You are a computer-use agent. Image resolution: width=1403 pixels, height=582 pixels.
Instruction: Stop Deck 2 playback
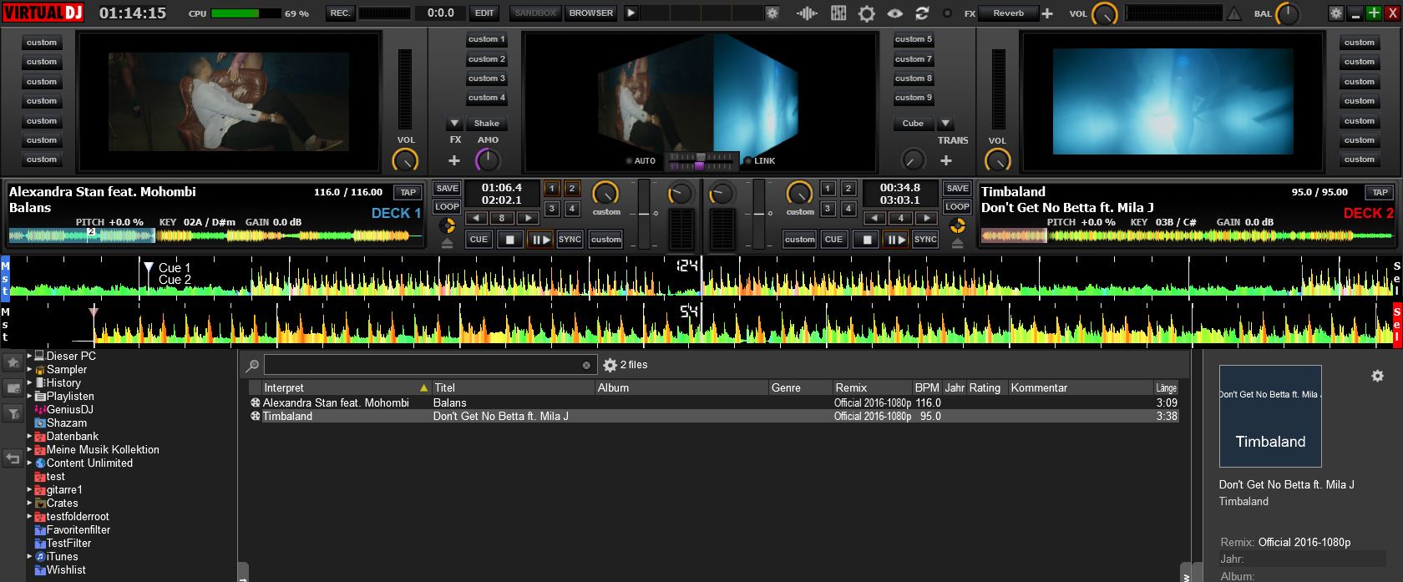pyautogui.click(x=867, y=240)
